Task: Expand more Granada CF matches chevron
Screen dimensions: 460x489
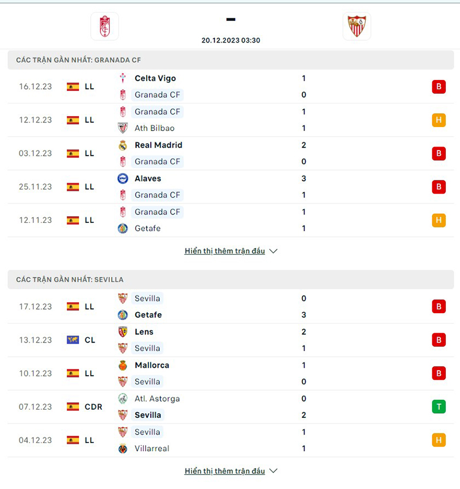Action: coord(273,251)
